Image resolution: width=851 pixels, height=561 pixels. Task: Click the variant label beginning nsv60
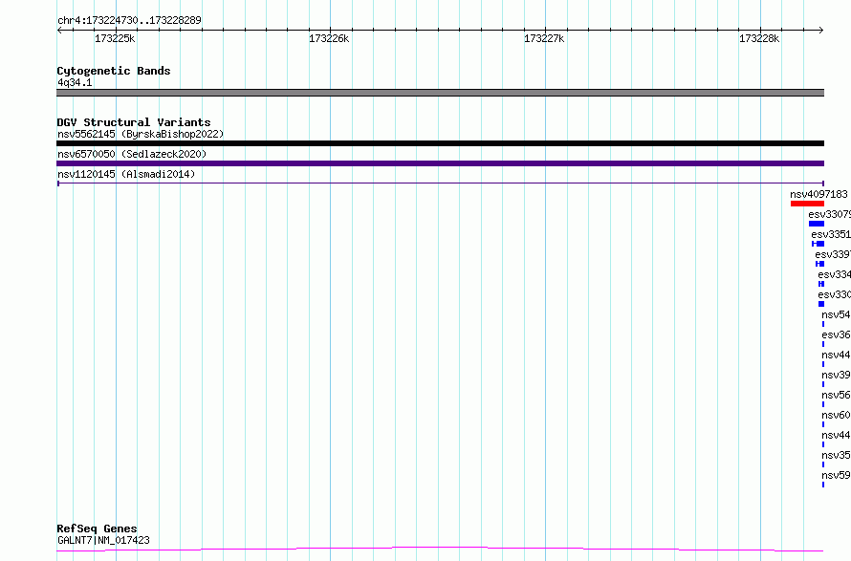836,415
